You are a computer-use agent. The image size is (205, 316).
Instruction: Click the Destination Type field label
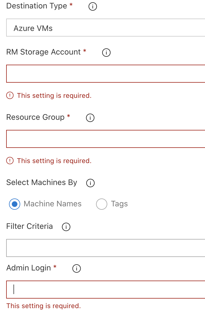click(37, 6)
